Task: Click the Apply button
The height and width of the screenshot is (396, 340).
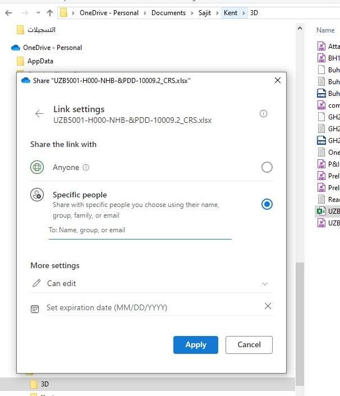Action: (x=195, y=345)
